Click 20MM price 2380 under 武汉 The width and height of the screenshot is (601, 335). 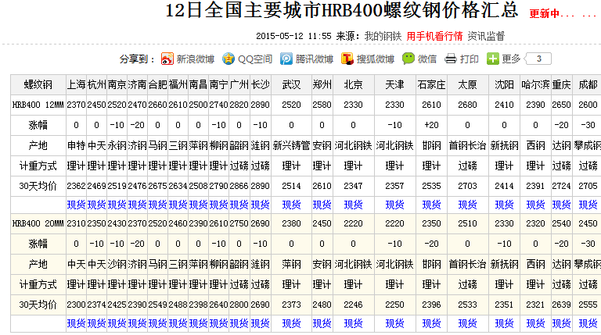coord(291,223)
